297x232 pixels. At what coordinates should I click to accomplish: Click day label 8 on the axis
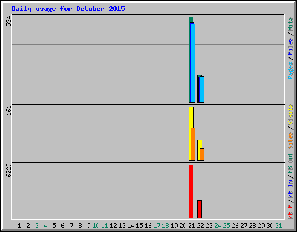80,226
